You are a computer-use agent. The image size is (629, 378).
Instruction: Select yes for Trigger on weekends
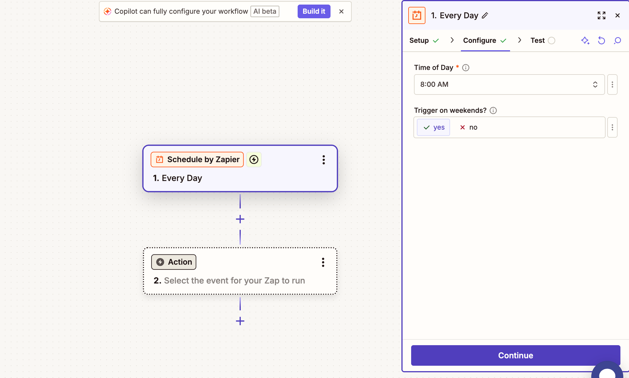[x=433, y=127]
